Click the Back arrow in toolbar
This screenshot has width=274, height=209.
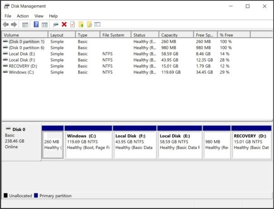[5, 24]
